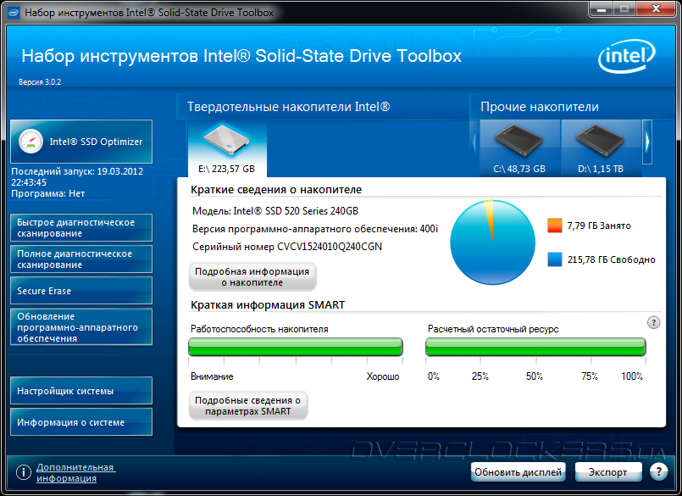This screenshot has width=682, height=496.
Task: Click the Расчетный остаточный ресурс bar
Action: [x=535, y=347]
